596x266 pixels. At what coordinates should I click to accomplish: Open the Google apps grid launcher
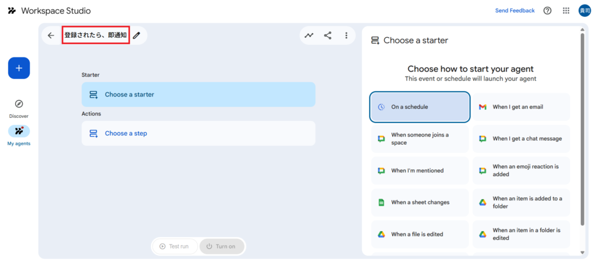click(566, 10)
